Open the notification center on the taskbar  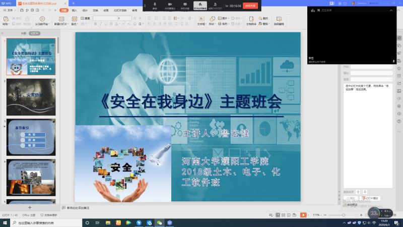click(x=396, y=222)
